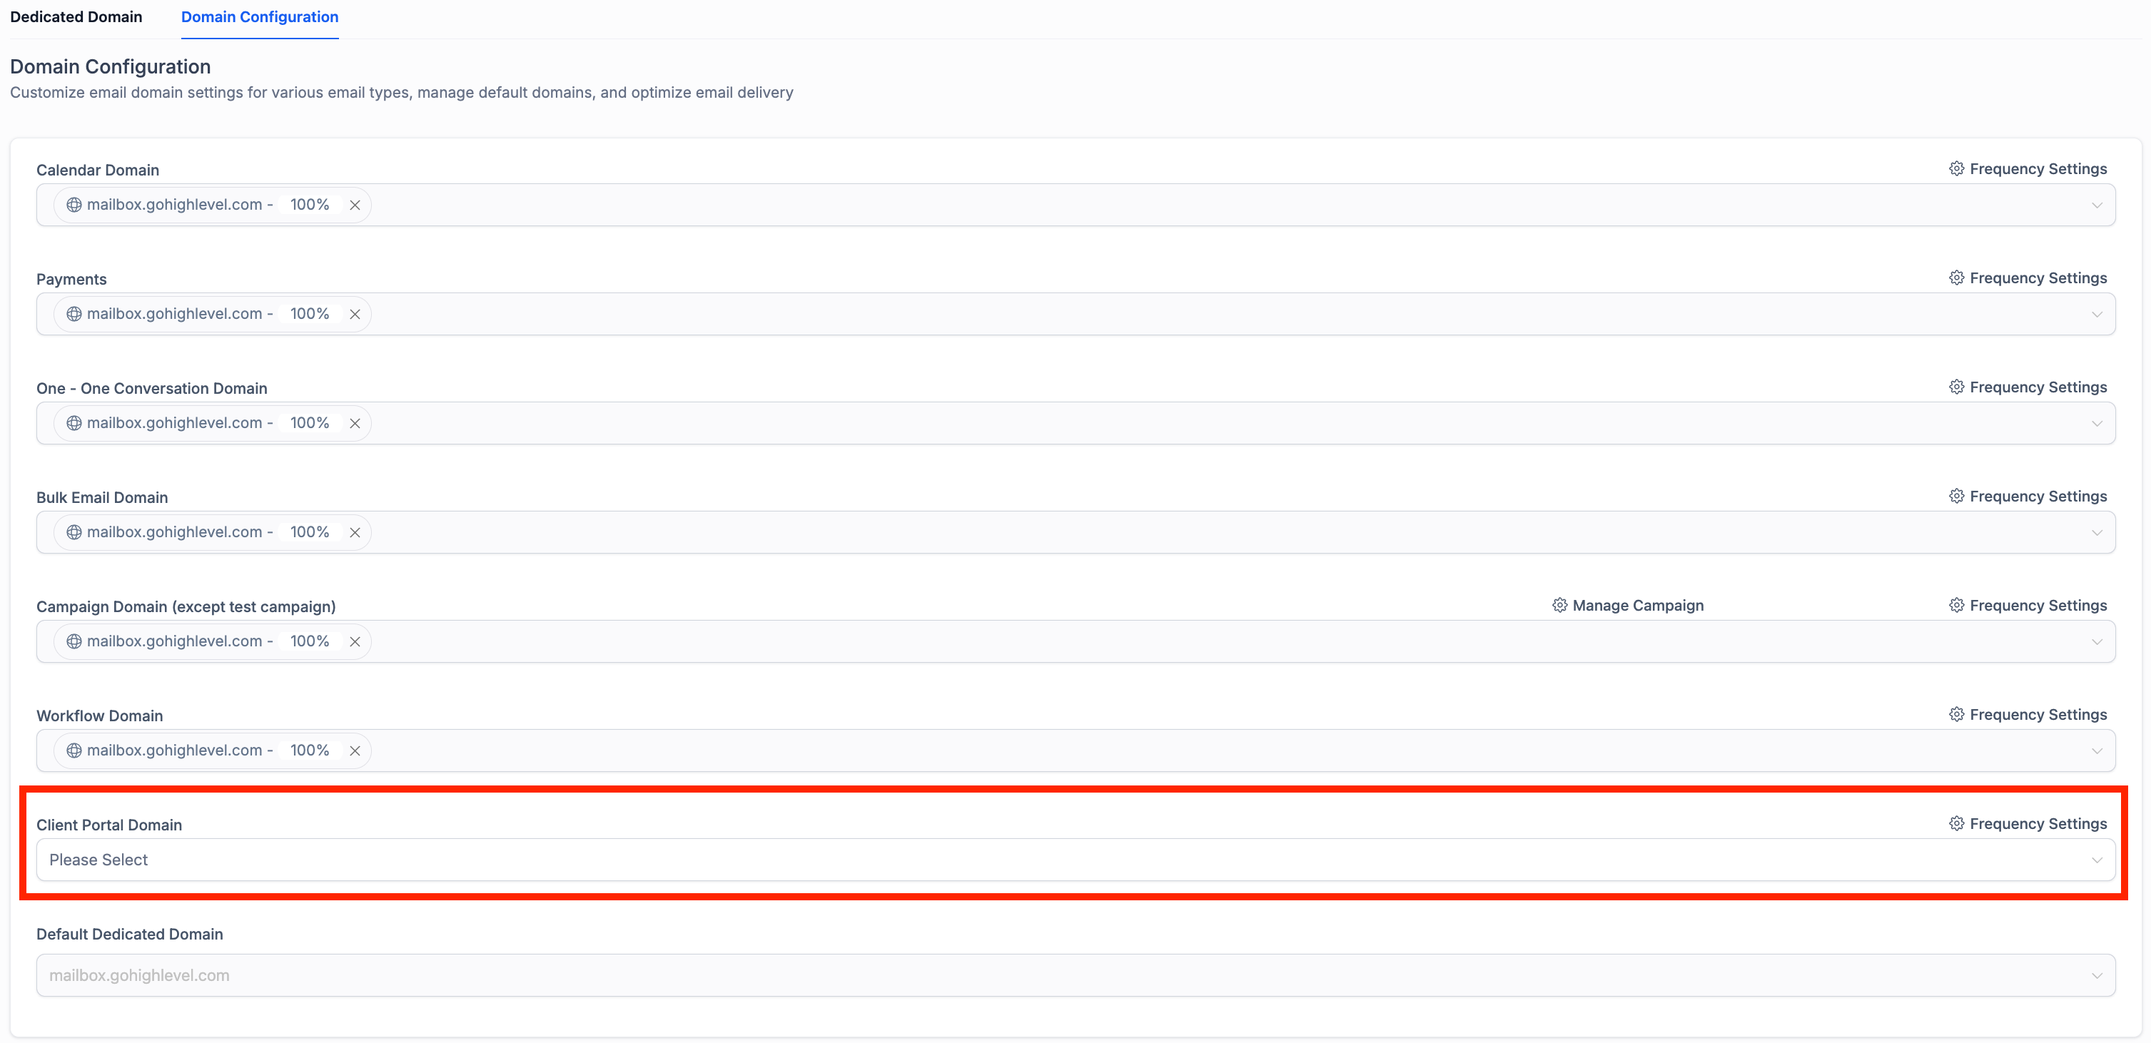
Task: Expand the One - One Conversation Domain dropdown arrow
Action: 2097,424
